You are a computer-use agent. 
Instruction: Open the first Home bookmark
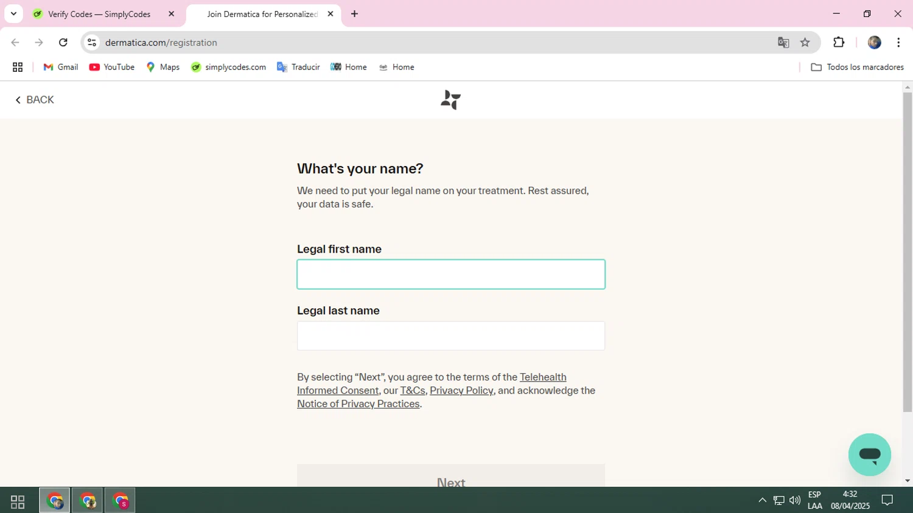pos(349,67)
